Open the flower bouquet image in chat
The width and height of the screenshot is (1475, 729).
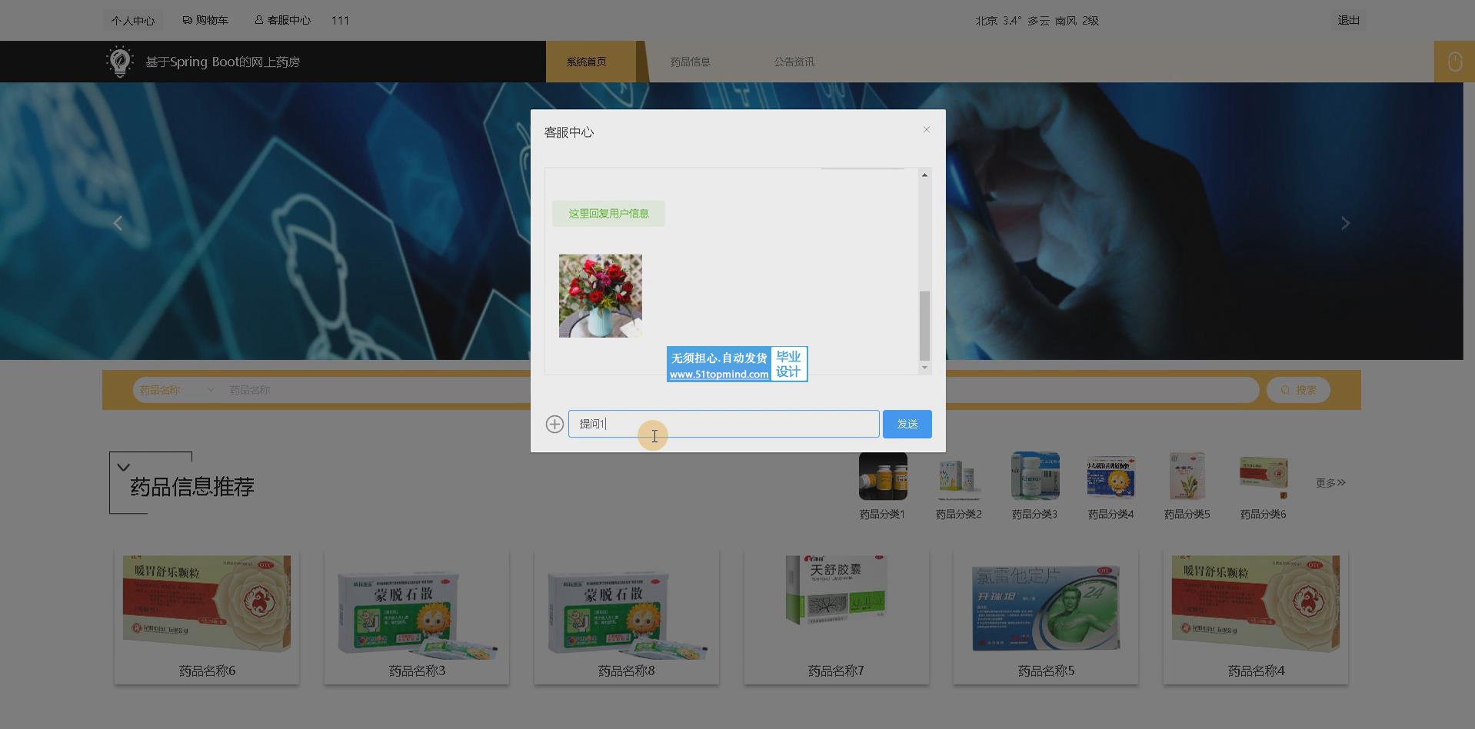click(x=601, y=295)
